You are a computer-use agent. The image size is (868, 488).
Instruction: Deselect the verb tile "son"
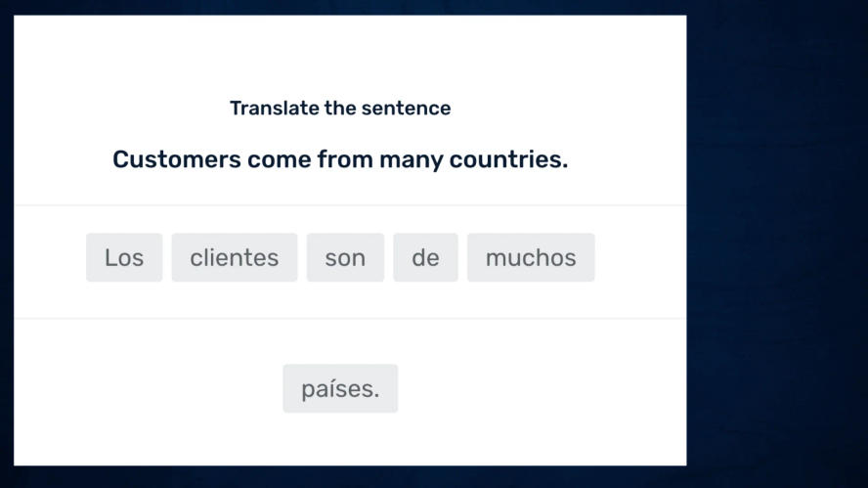tap(345, 257)
